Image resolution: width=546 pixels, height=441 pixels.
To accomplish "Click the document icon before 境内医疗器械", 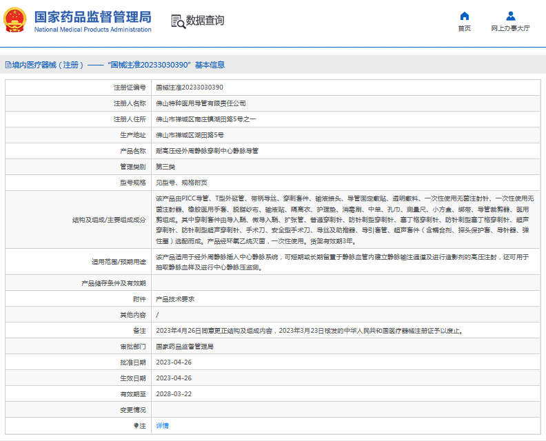I will click(x=8, y=65).
